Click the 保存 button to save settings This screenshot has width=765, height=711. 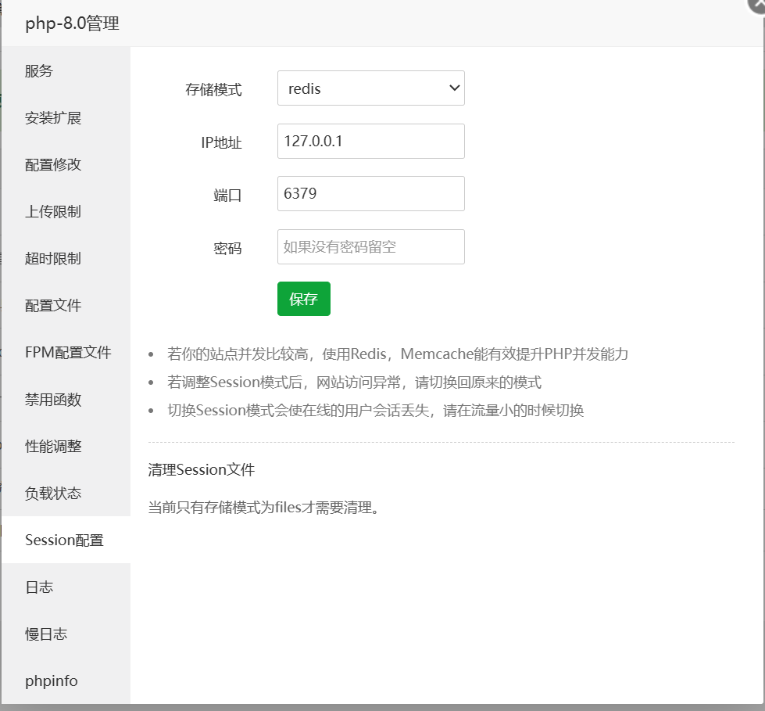[303, 298]
